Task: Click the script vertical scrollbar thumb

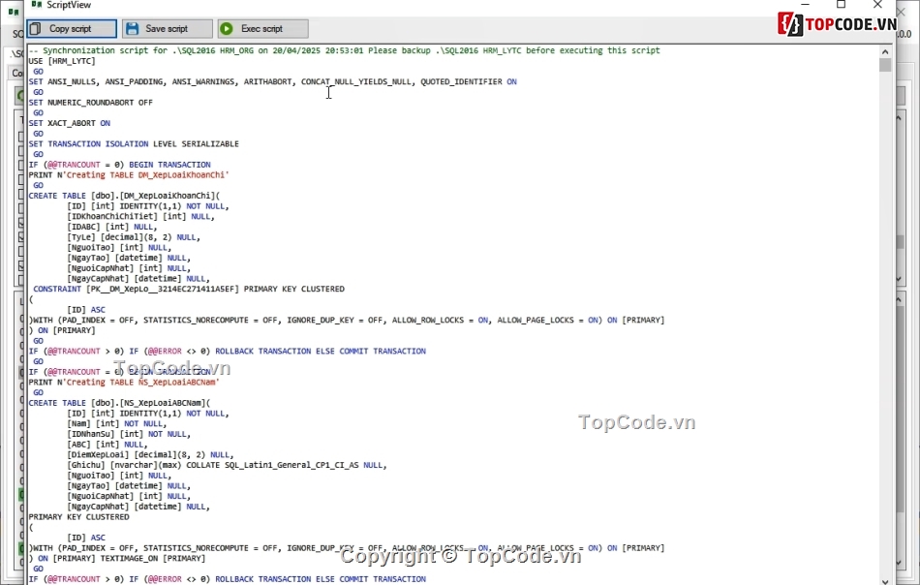Action: (885, 65)
